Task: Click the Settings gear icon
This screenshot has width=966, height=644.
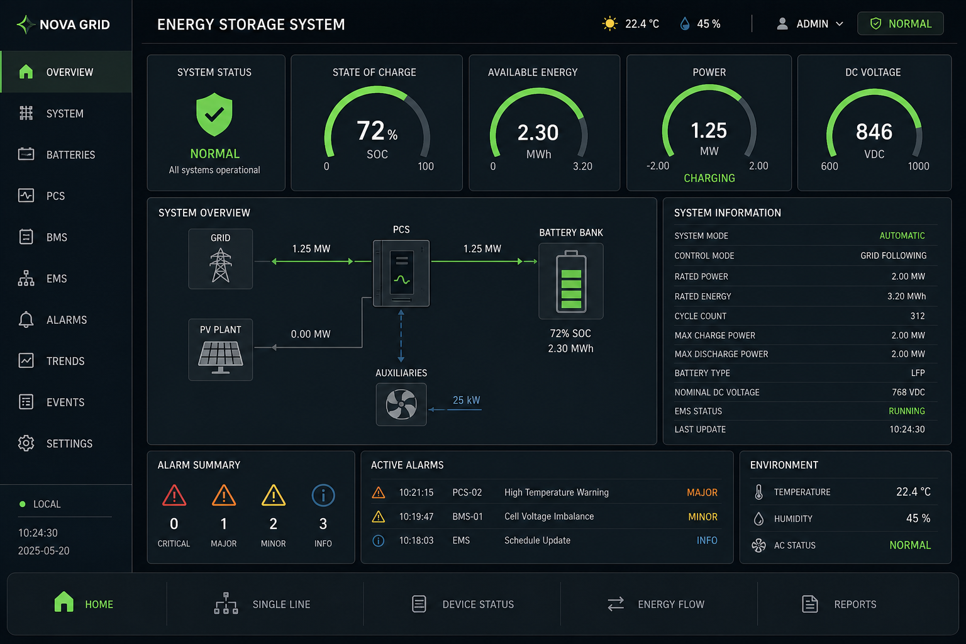Action: point(26,443)
